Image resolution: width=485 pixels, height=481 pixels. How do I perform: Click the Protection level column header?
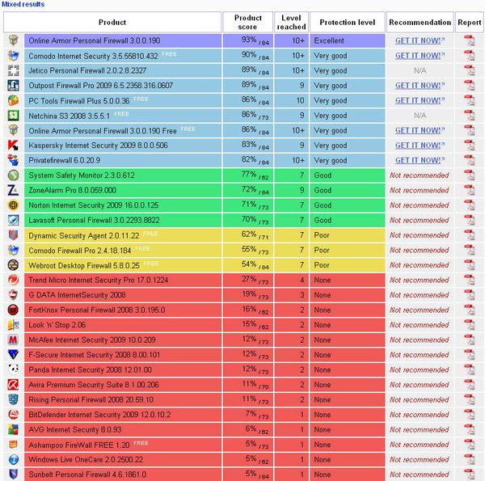coord(348,23)
